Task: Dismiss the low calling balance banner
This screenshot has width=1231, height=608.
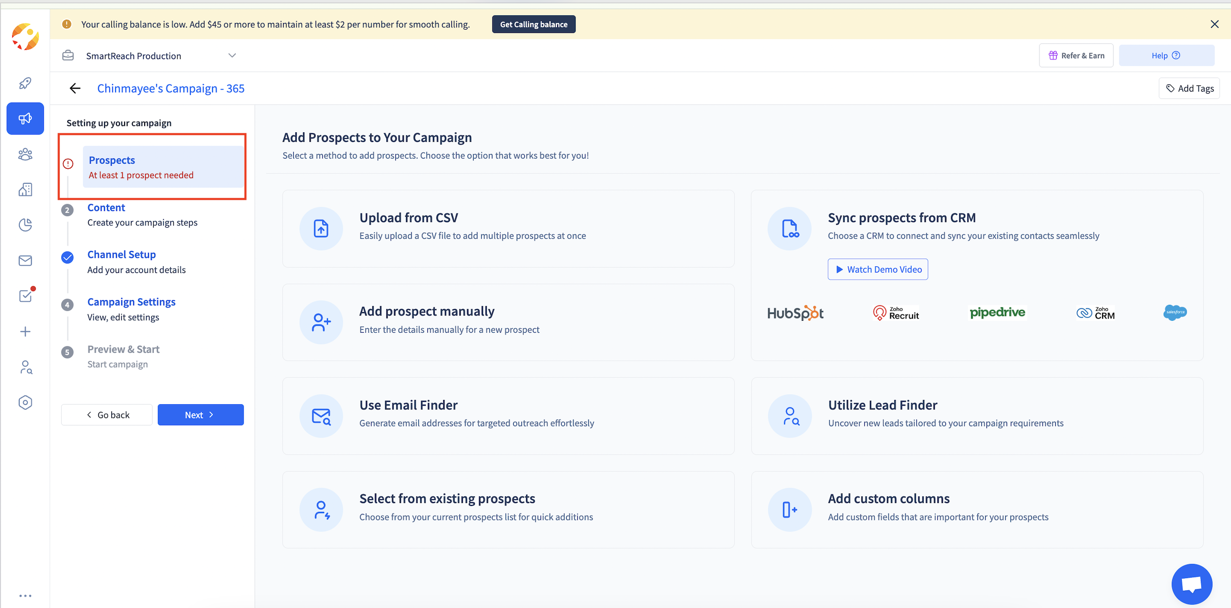Action: click(1214, 24)
